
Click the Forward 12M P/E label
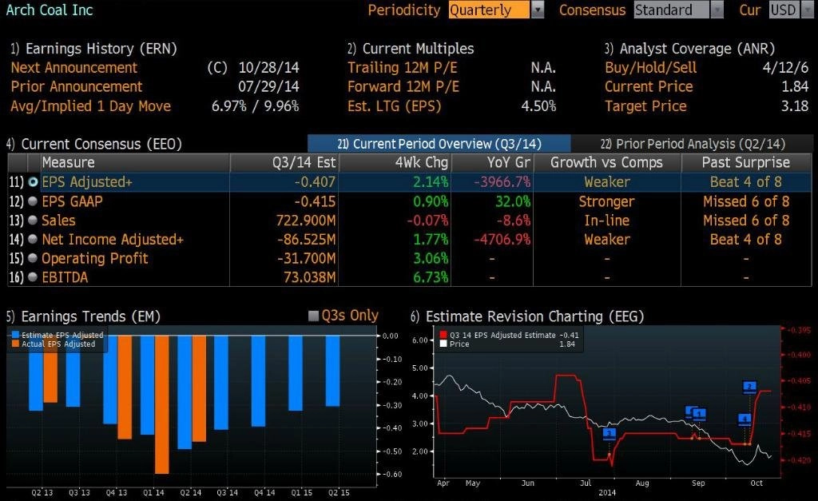tap(403, 86)
